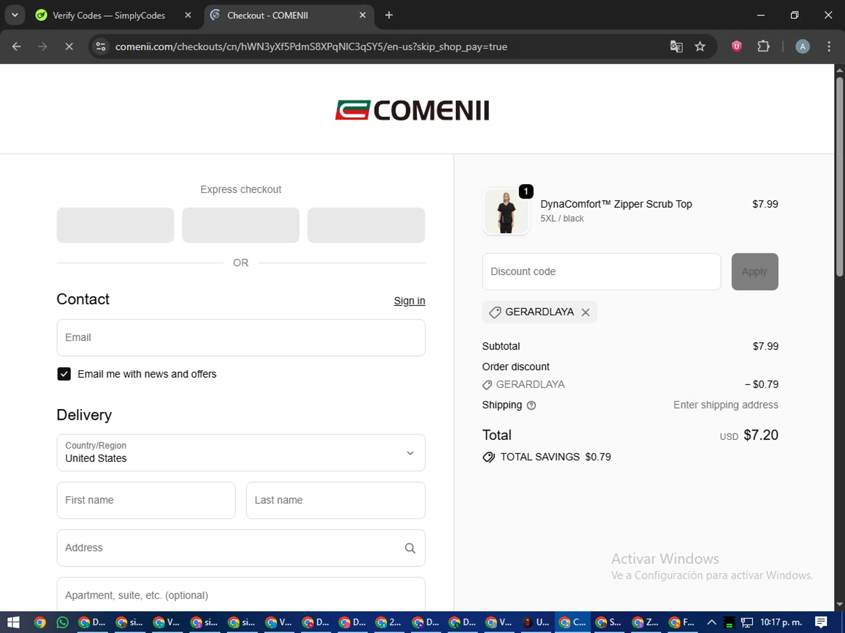Click the first express checkout button
The width and height of the screenshot is (845, 633).
[115, 225]
